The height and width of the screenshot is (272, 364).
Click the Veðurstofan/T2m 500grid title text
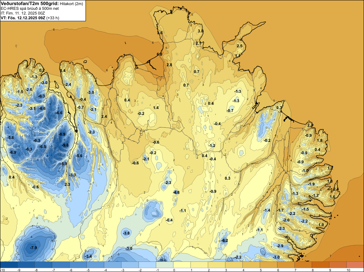pyautogui.click(x=30, y=4)
